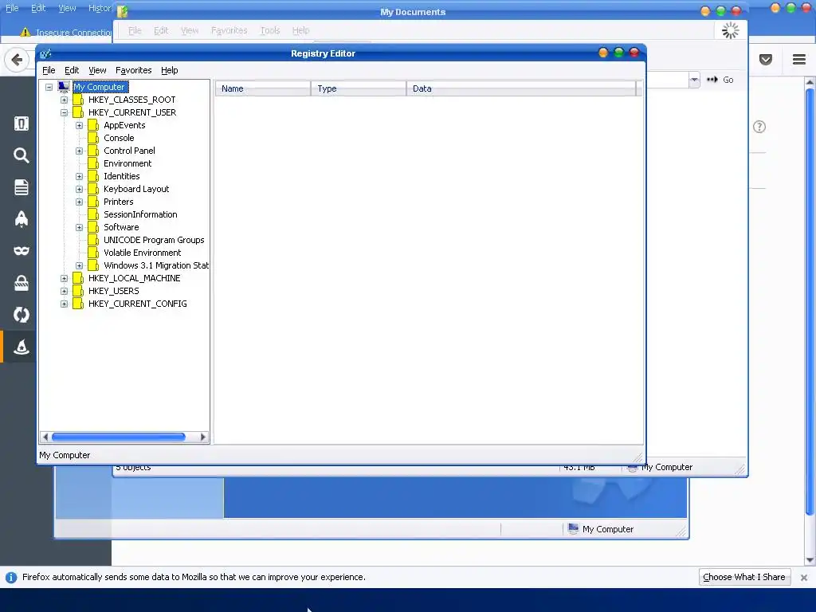Select the My Computer computer icon in tree
This screenshot has height=612, width=816.
point(64,87)
